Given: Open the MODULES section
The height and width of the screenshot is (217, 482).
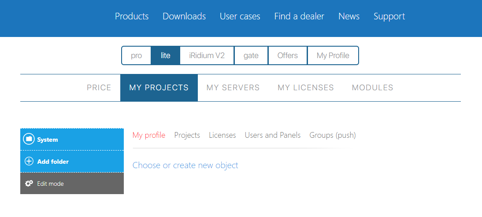Looking at the screenshot, I should tap(373, 88).
